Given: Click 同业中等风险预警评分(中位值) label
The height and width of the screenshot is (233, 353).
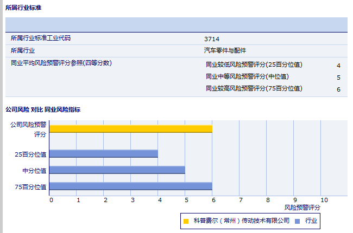Looking at the screenshot, I should tap(247, 77).
